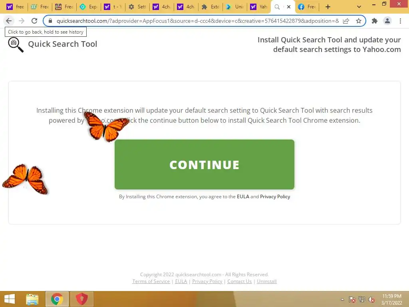Expand the tab search chevron
409x307 pixels.
359,7
